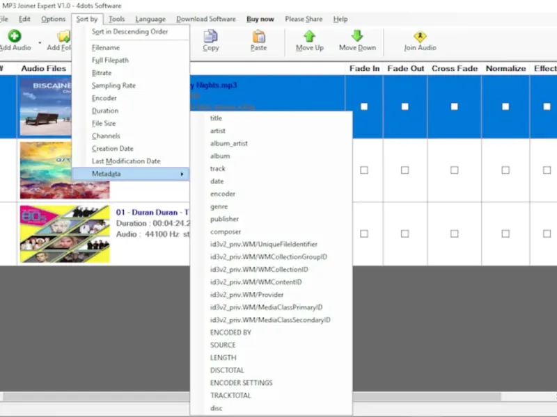Viewport: 557px width, 417px height.
Task: Open the Add Audio dropdown arrow
Action: point(40,43)
